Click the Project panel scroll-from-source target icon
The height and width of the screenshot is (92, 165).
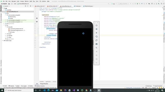click(x=26, y=6)
